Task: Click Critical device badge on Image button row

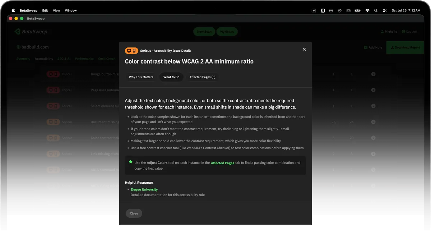Action: pyautogui.click(x=53, y=74)
